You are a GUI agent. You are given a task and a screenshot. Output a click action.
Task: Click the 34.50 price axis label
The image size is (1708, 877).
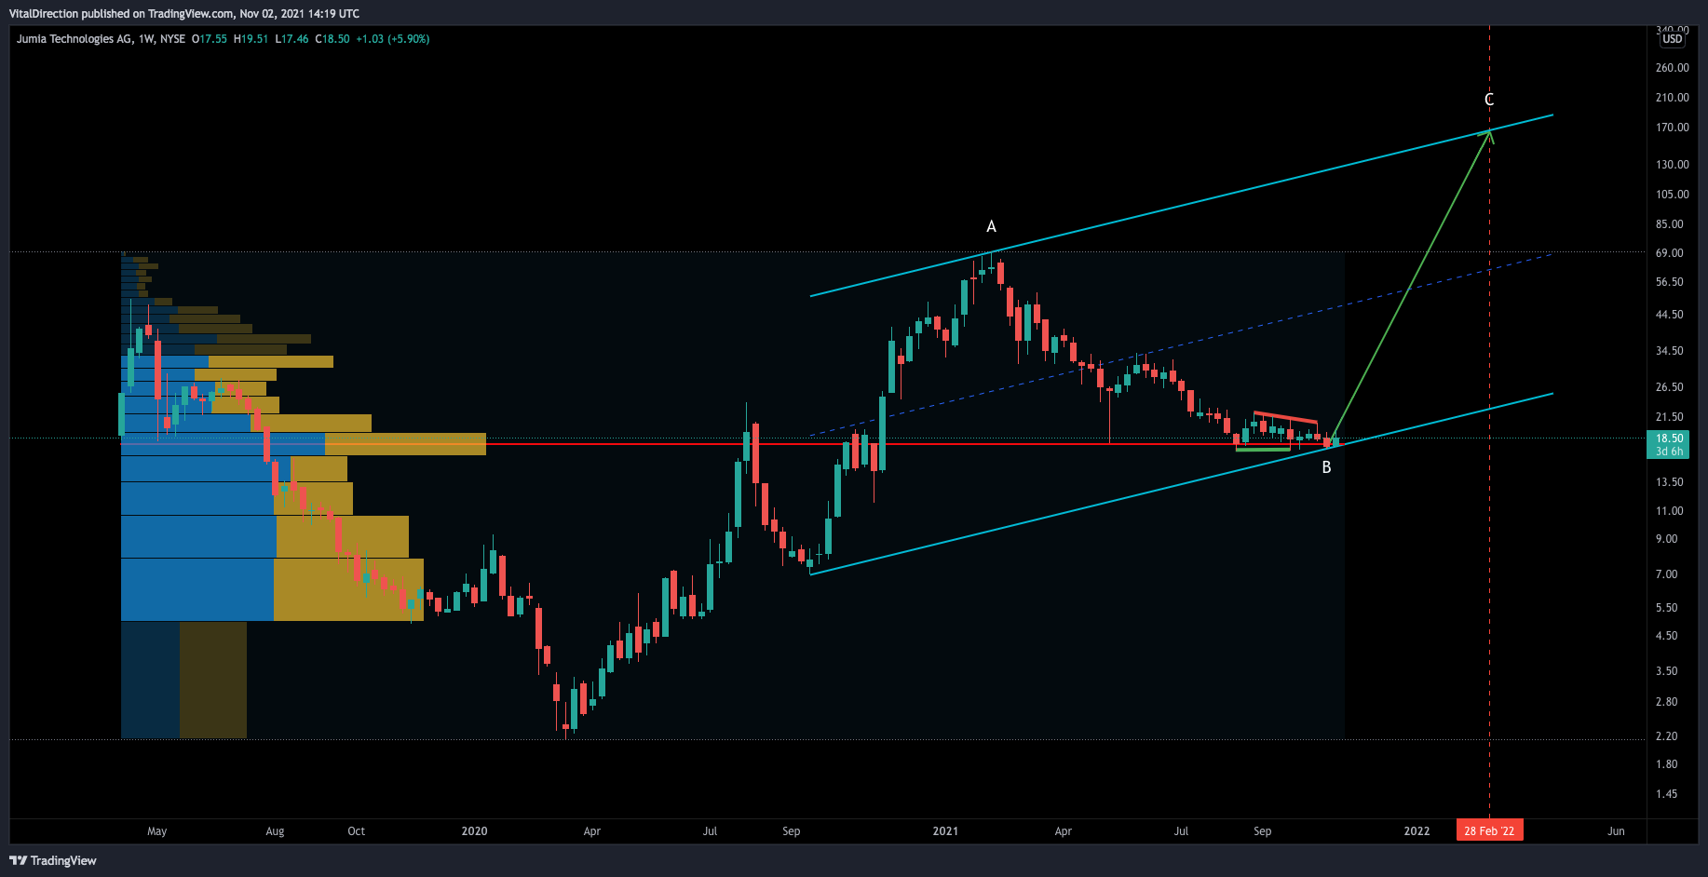point(1670,351)
